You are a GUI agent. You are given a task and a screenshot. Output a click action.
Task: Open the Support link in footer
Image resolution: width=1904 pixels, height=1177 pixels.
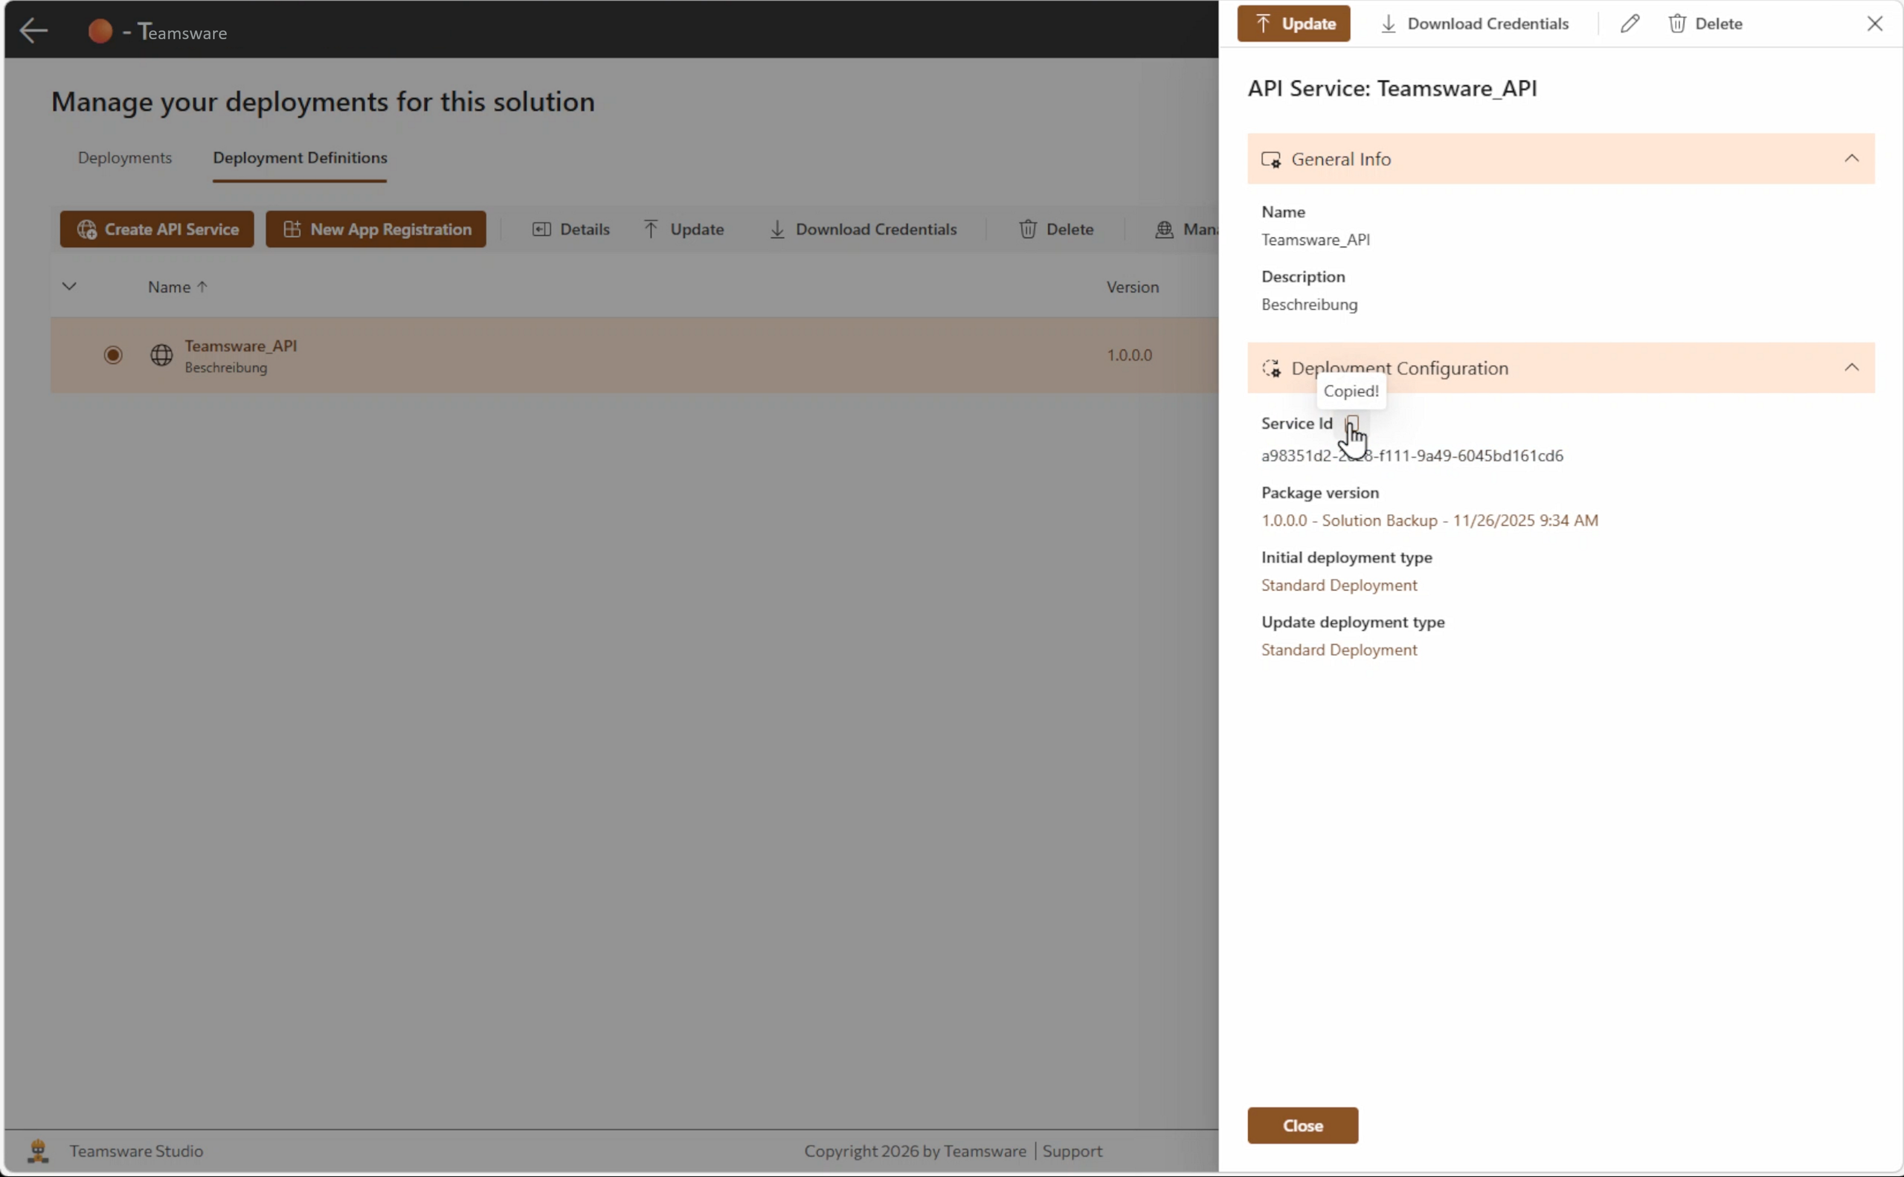[x=1072, y=1151]
